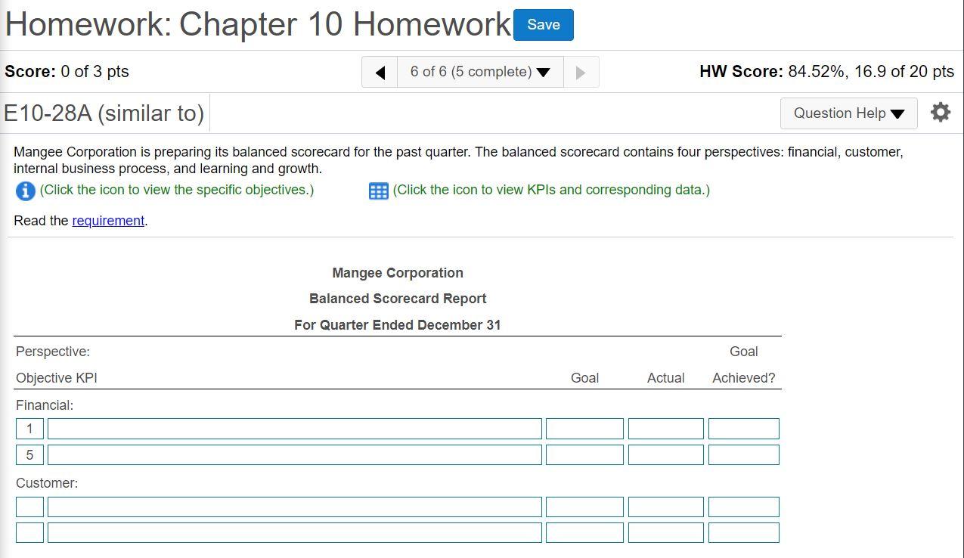Open the Question Help dropdown
The height and width of the screenshot is (558, 964).
point(848,113)
